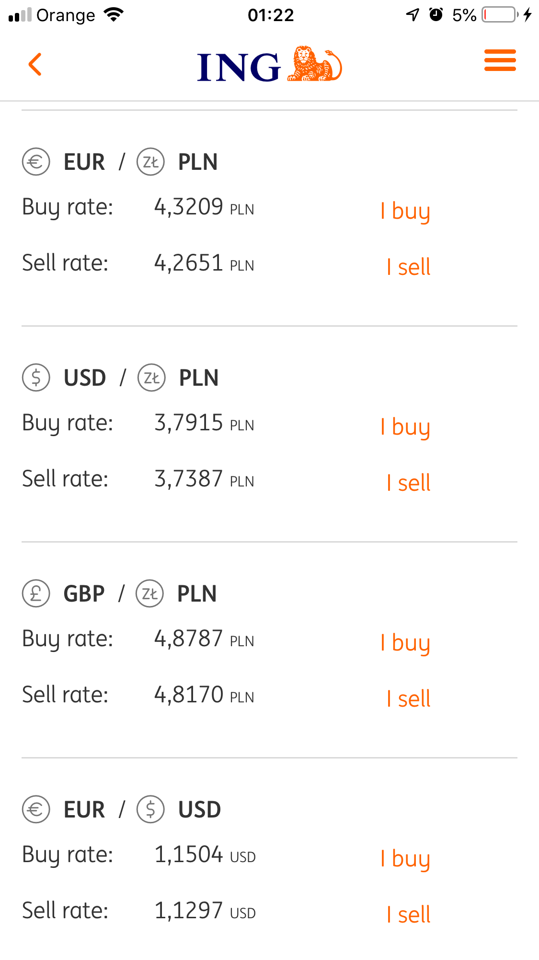Screen dimensions: 539x960
Task: Open the hamburger menu
Action: tap(500, 60)
